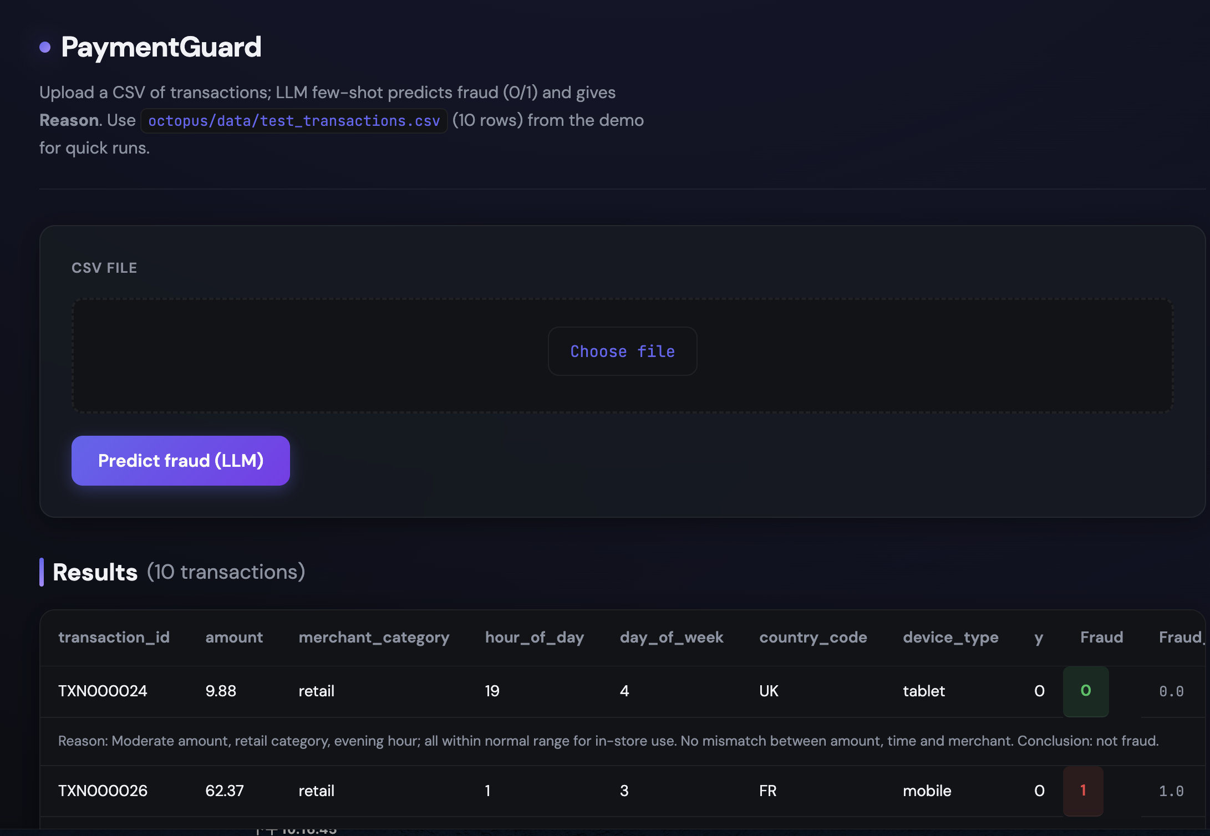
Task: Click the country_code column header
Action: [x=813, y=638]
